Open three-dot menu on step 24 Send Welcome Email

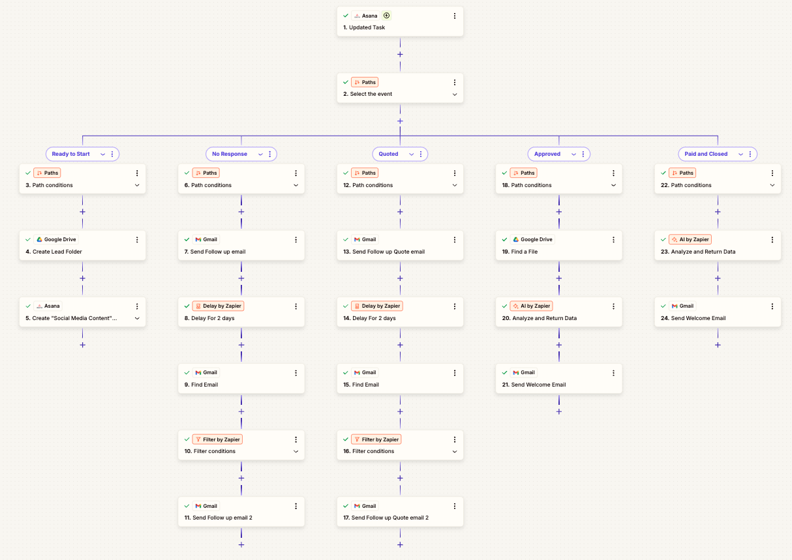point(772,306)
